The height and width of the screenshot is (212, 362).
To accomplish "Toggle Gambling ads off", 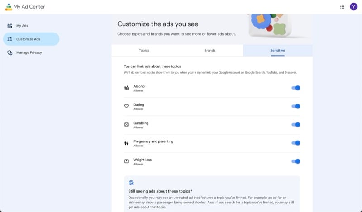I will coord(296,125).
